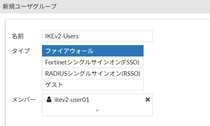Select the ゲスト group type
The image size is (210, 126).
point(93,85)
